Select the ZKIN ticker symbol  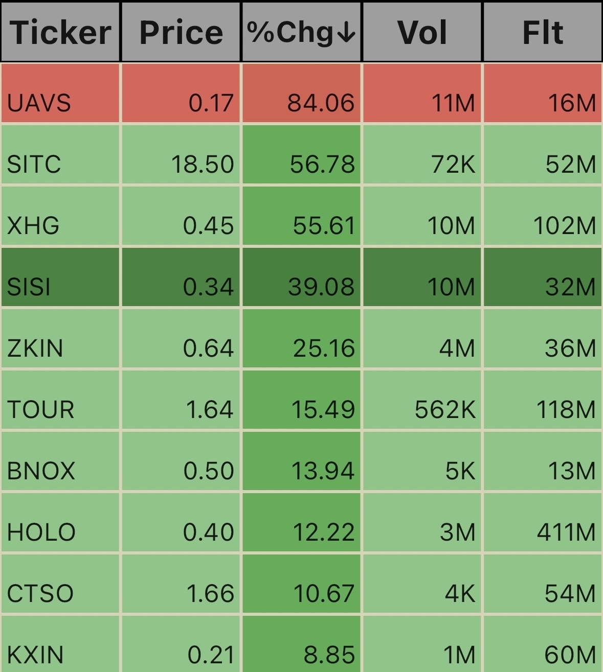point(35,349)
